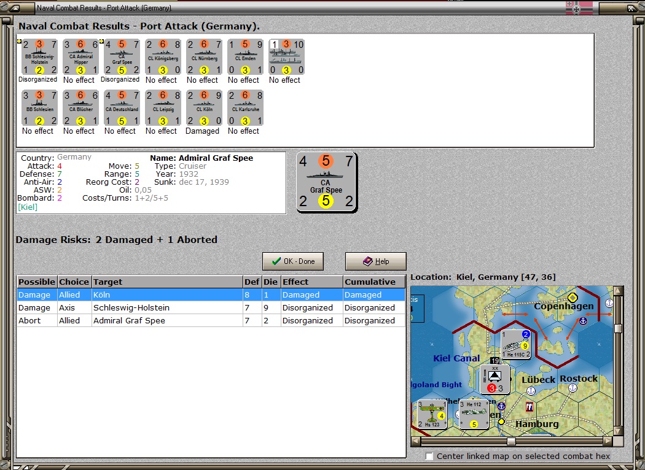Viewport: 645px width, 470px height.
Task: Click the Hs 123 aircraft unit on map
Action: (x=432, y=414)
